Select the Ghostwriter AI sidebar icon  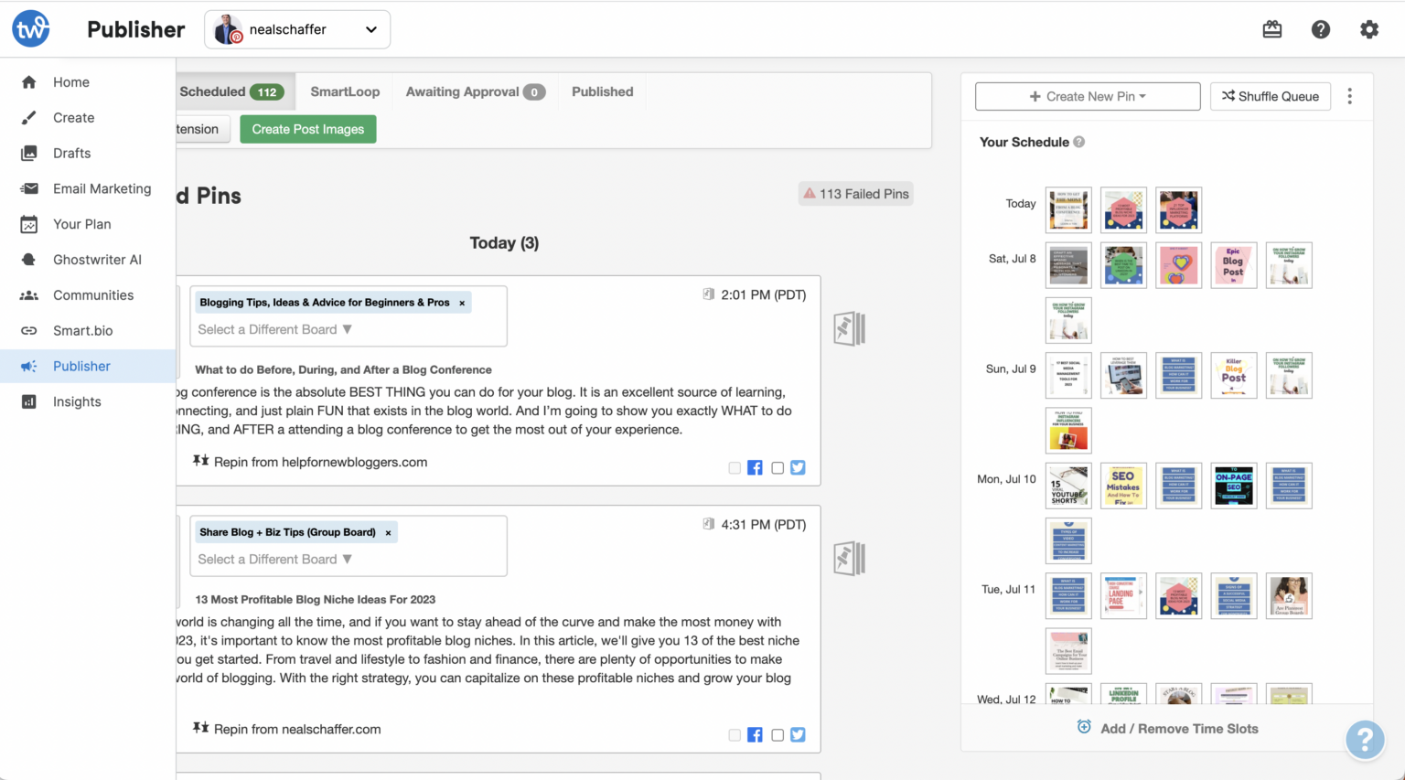[x=27, y=259]
